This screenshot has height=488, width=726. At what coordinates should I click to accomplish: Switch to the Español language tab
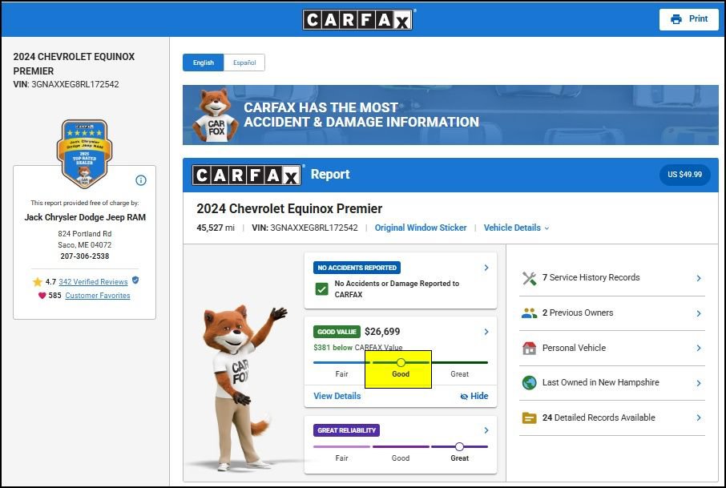[244, 63]
